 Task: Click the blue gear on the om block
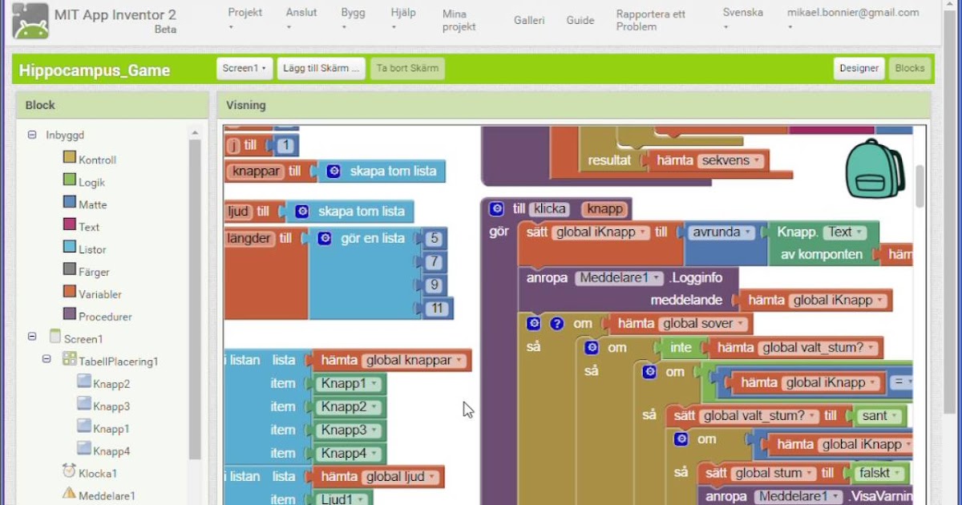534,323
